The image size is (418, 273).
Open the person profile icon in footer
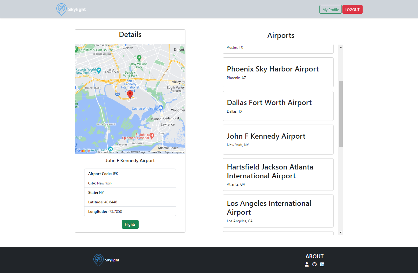coord(307,264)
